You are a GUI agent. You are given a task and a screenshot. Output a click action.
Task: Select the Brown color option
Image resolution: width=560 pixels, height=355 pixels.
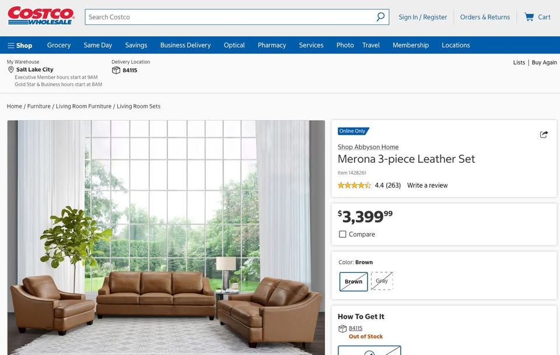353,282
